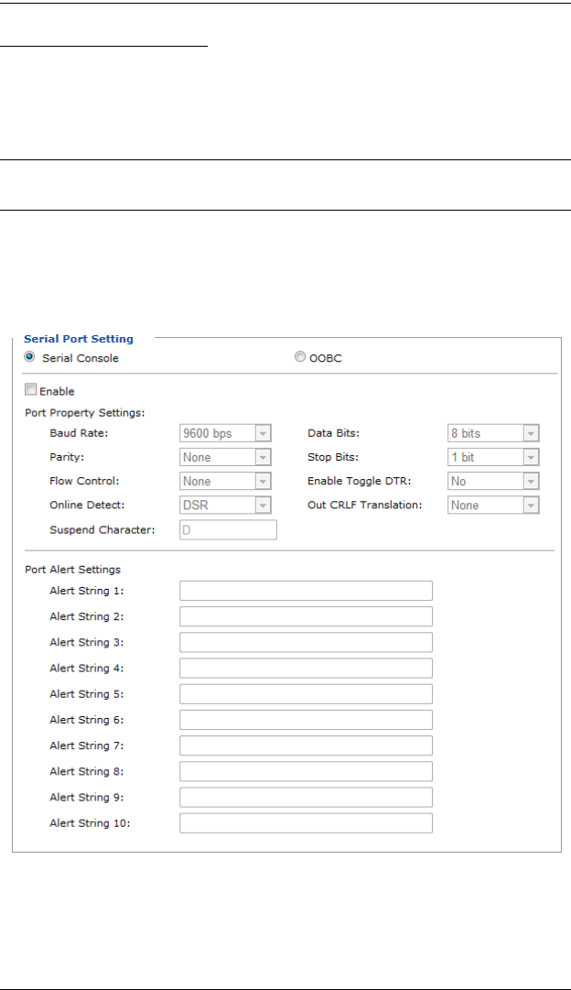The image size is (571, 990).
Task: Open the Out CRLF Translation dropdown
Action: click(492, 505)
